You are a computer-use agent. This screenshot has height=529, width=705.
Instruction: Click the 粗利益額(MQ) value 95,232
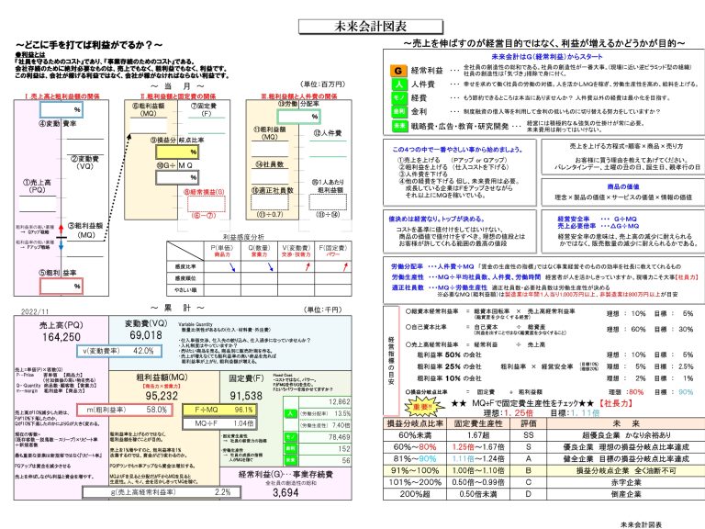(x=162, y=396)
